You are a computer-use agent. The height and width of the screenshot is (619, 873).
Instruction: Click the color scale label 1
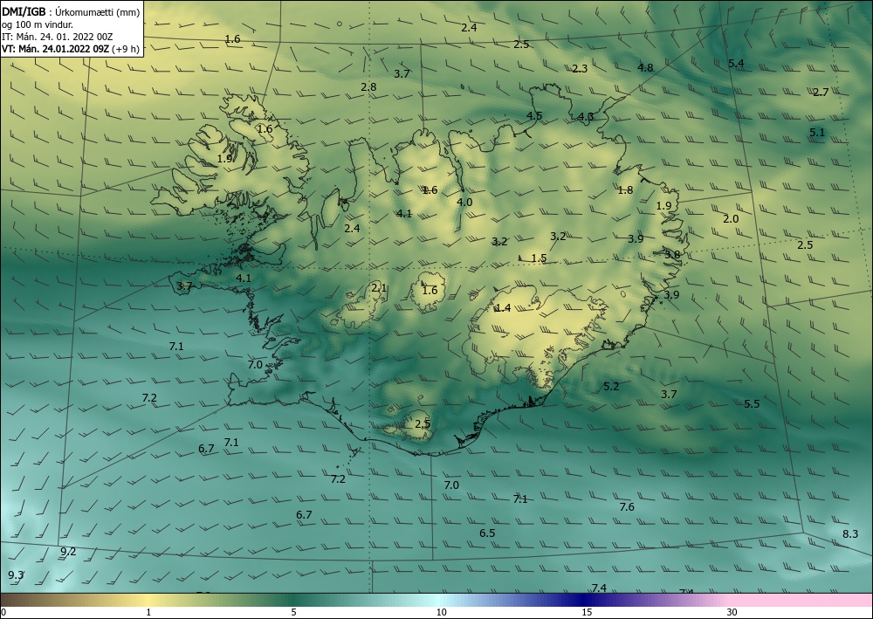[x=148, y=613]
